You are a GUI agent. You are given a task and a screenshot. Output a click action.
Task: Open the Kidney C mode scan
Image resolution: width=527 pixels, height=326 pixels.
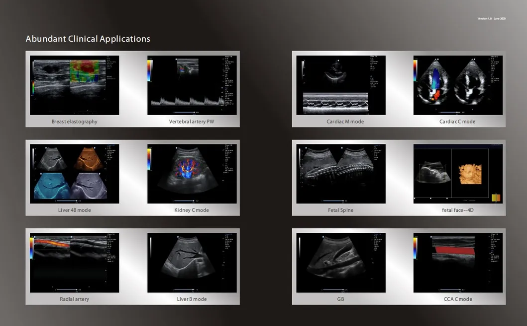point(192,173)
